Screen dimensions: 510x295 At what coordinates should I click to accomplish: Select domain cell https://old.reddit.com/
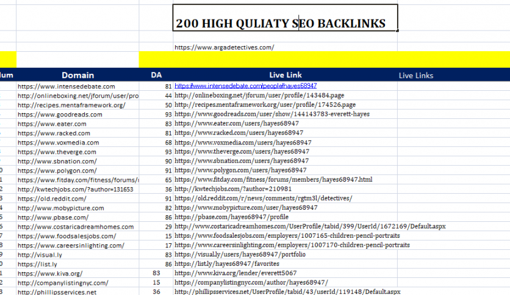52,199
